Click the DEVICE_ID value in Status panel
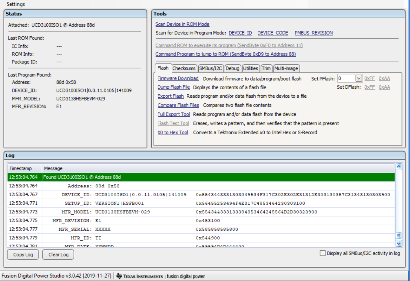410x281 pixels. [94, 91]
